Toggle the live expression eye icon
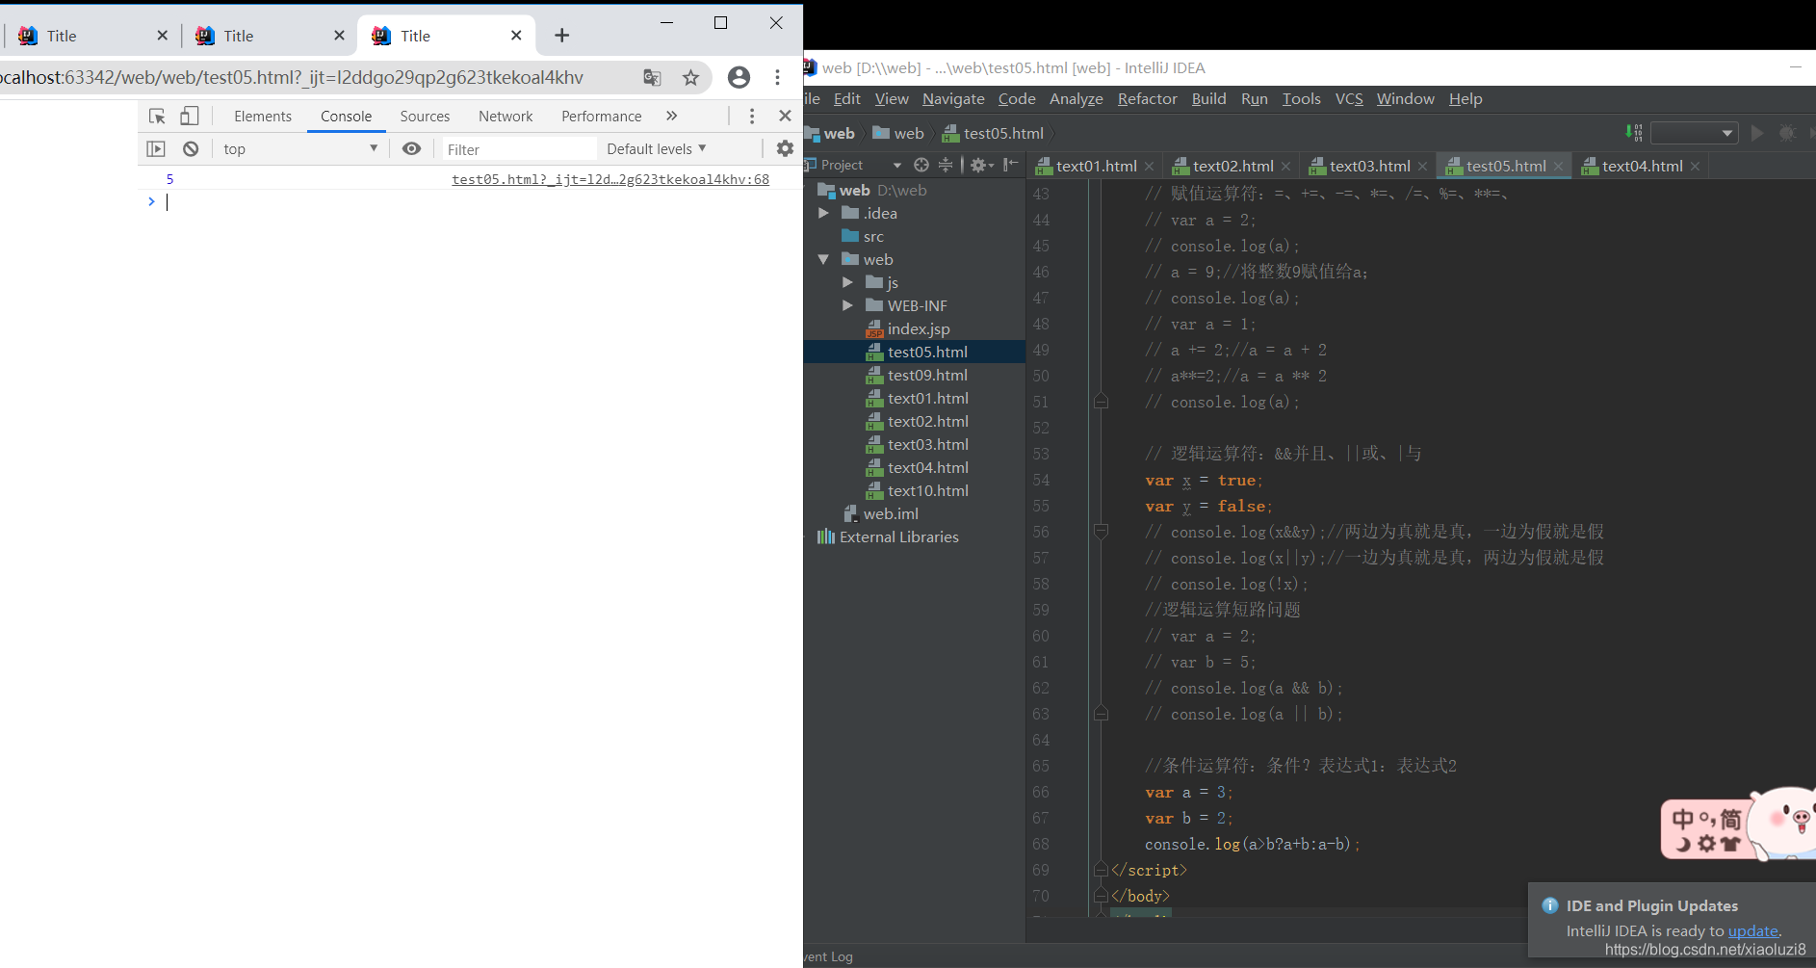The image size is (1816, 968). point(411,148)
